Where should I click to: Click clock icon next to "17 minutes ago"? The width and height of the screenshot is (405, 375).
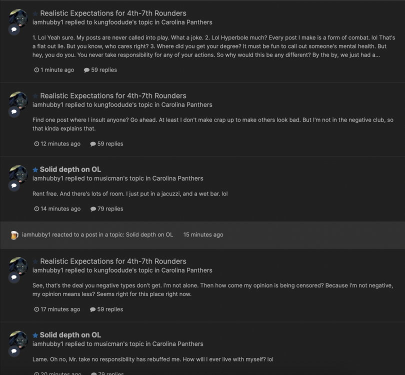36,309
